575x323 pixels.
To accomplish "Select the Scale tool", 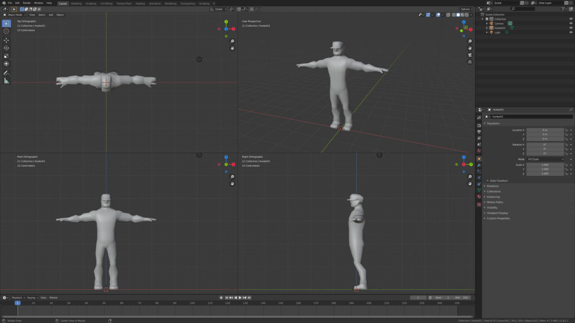I will [6, 56].
